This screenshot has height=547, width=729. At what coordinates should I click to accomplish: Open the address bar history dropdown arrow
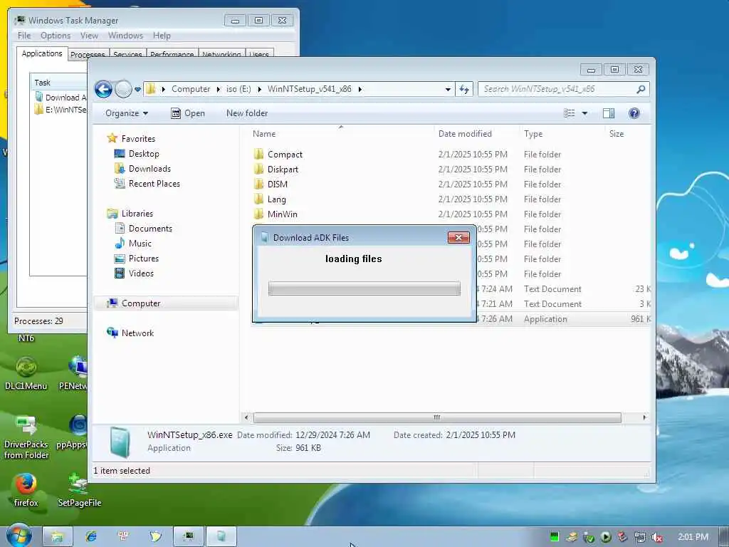[448, 89]
